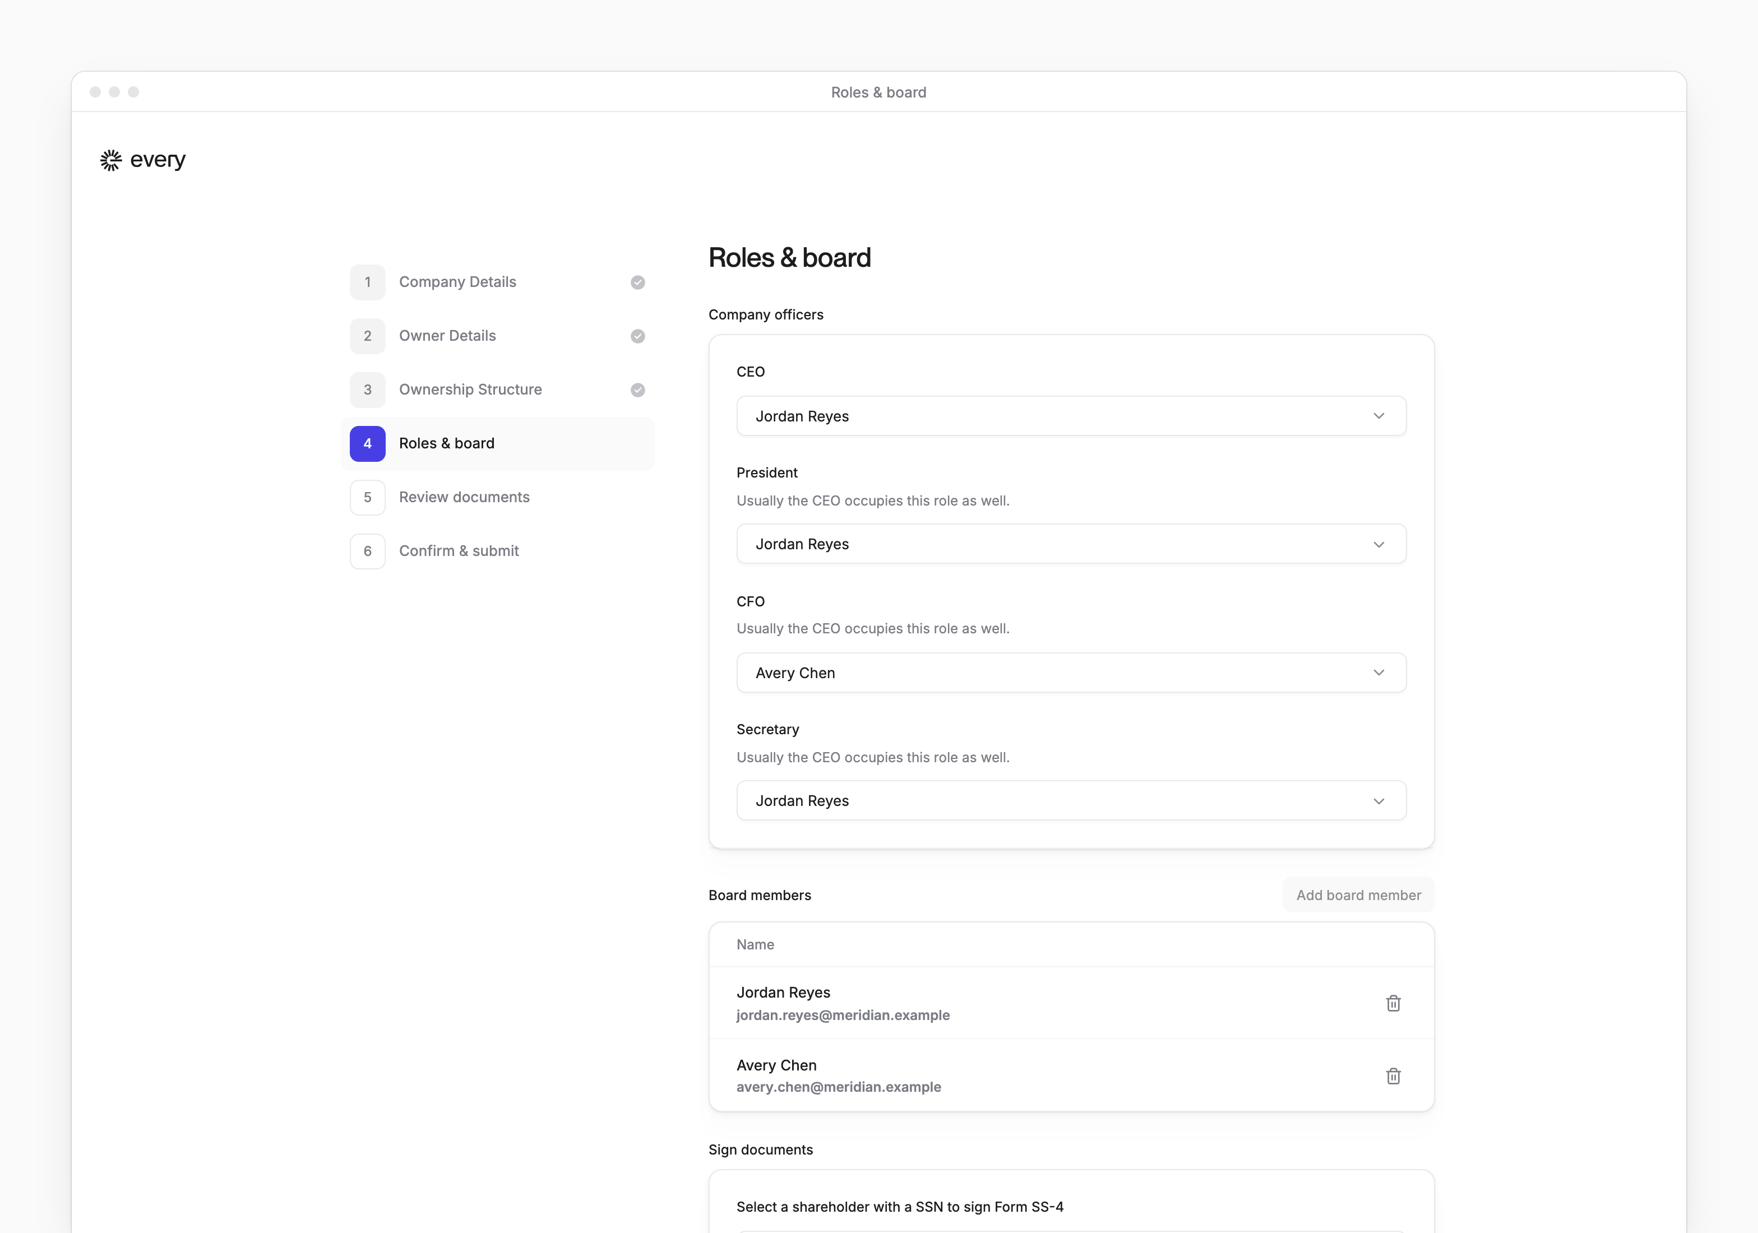Click Owner Details completed checkmark icon
This screenshot has width=1758, height=1233.
point(637,336)
